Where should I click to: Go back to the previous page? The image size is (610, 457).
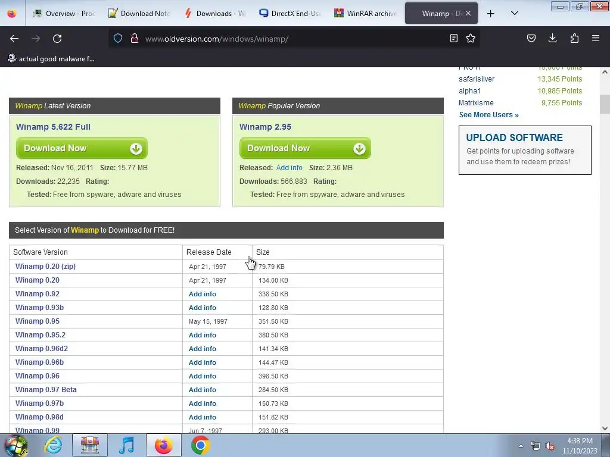[14, 39]
